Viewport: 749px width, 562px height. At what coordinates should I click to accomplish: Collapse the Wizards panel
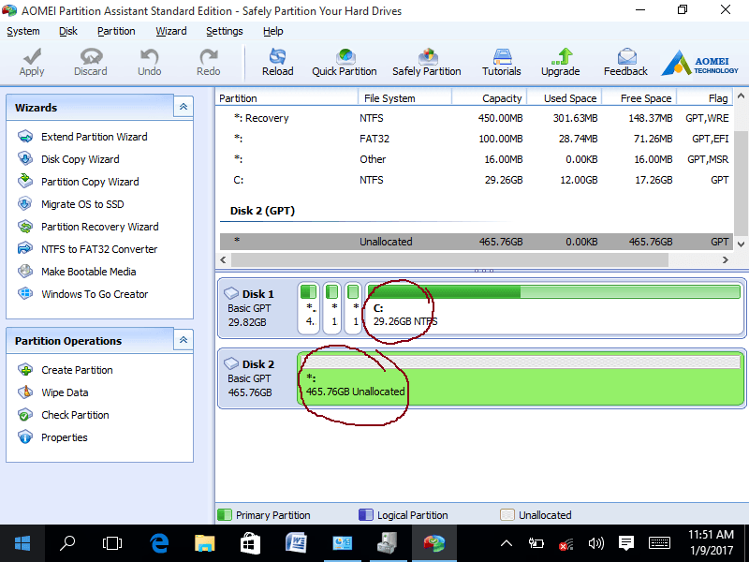tap(184, 108)
